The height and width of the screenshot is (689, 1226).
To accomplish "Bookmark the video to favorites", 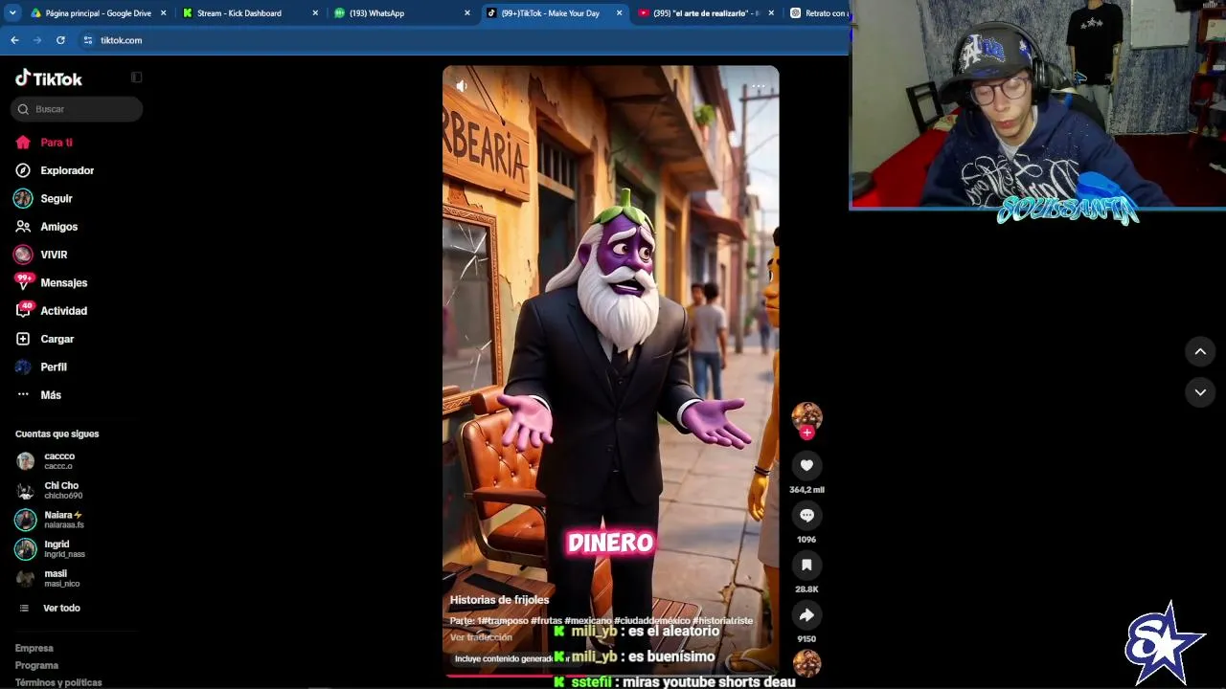I will 806,565.
